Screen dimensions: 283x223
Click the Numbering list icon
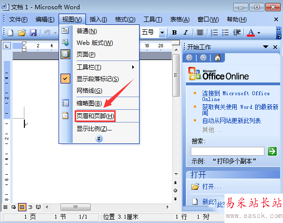tap(214, 33)
